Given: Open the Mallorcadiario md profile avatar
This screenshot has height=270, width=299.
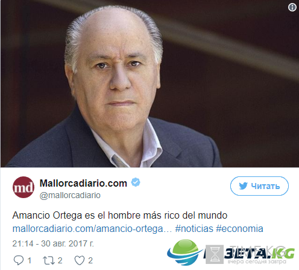Looking at the screenshot, I should pyautogui.click(x=24, y=187).
